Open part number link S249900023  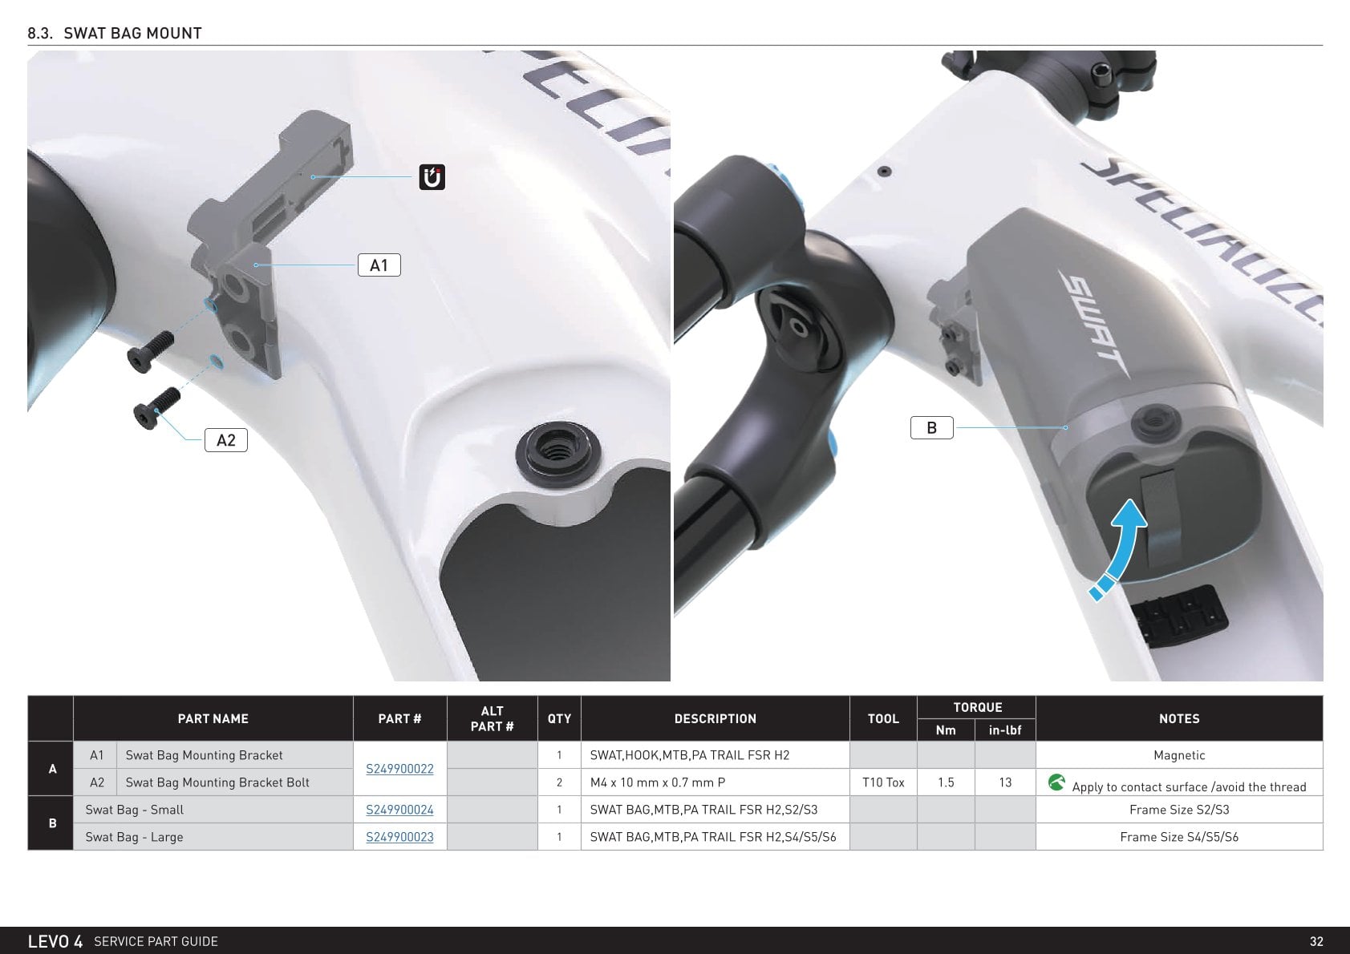coord(399,837)
